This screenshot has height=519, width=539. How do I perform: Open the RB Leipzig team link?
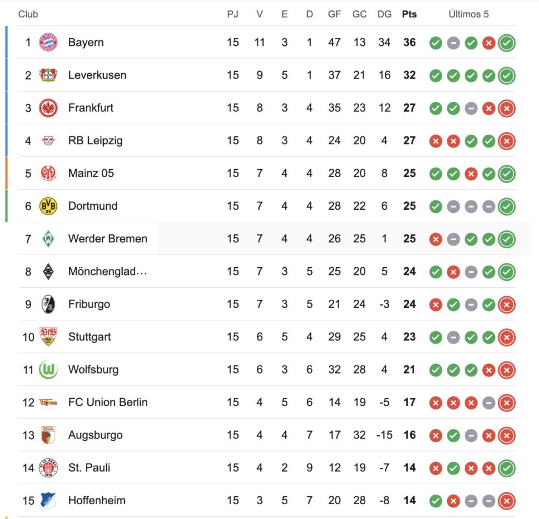(x=95, y=140)
